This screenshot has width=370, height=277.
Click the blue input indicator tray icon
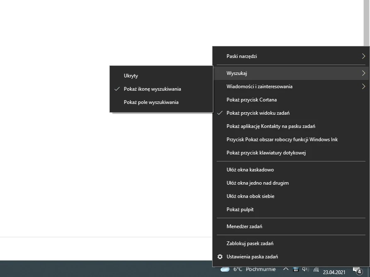pyautogui.click(x=295, y=270)
